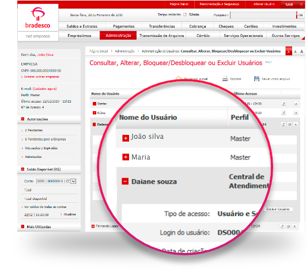Open the Conta account dropdown
Viewport: 306px width, 276px height.
tap(73, 182)
